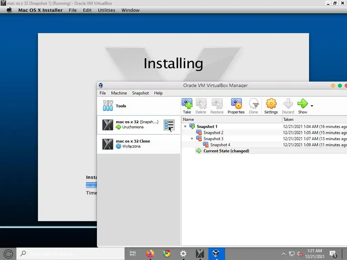Click the machine tools list menu icon

(169, 125)
